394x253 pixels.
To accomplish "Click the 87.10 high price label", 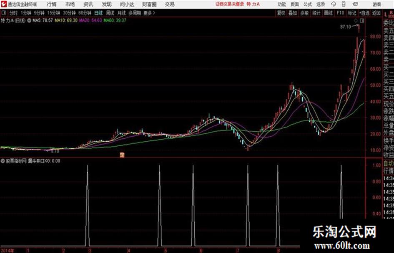I will click(346, 27).
